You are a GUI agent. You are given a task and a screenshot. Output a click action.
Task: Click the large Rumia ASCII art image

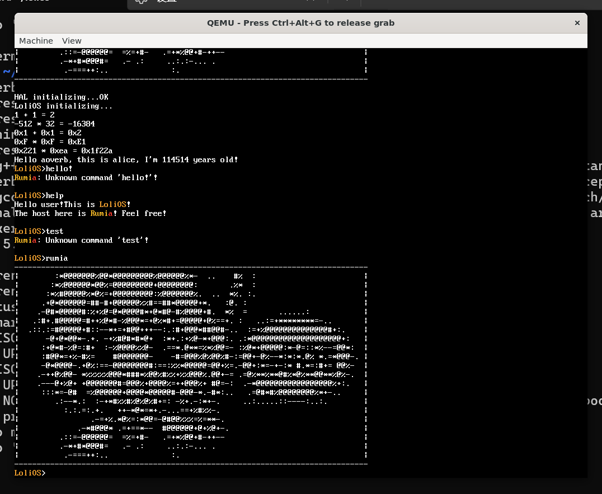[x=190, y=364]
